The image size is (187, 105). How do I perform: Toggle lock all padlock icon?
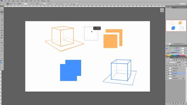(176, 65)
